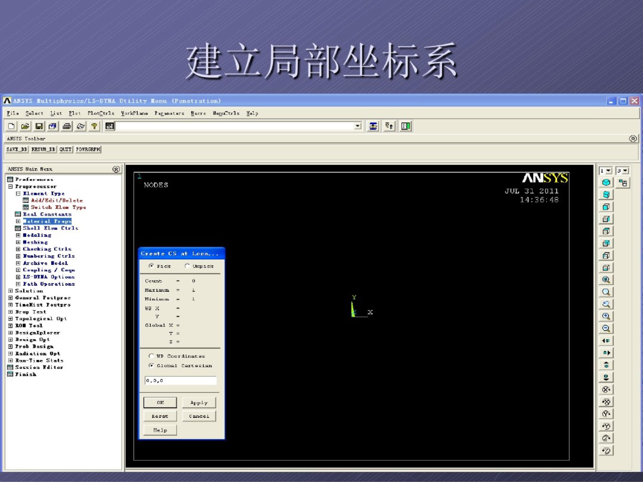Click the Pan Model Left icon
643x482 pixels.
pyautogui.click(x=606, y=340)
